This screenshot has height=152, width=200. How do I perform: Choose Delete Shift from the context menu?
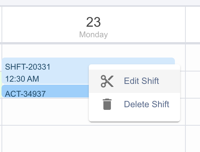click(x=134, y=104)
